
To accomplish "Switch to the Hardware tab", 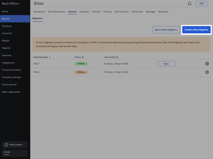I will pos(163,12).
